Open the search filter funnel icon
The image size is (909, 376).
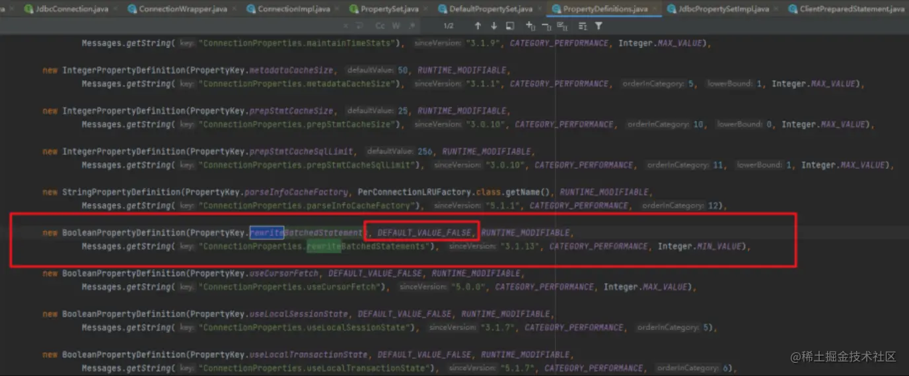(599, 26)
